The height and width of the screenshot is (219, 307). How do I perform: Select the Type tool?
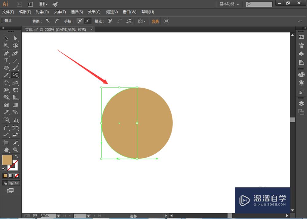pyautogui.click(x=6, y=60)
